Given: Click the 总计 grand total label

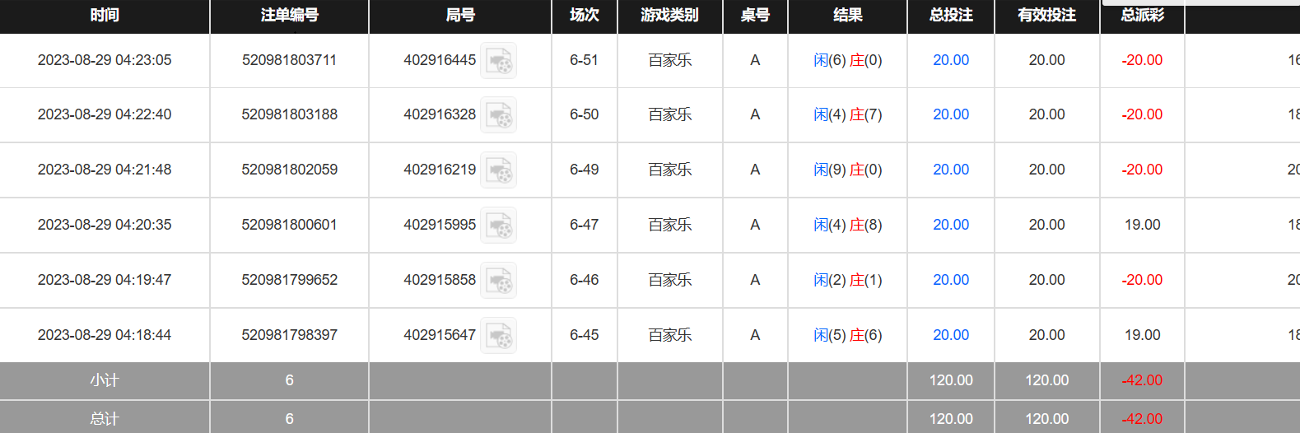Looking at the screenshot, I should (105, 419).
